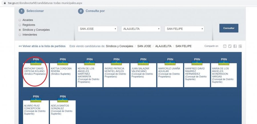Go back via Volver atrás link
This screenshot has width=257, height=124.
coord(42,46)
